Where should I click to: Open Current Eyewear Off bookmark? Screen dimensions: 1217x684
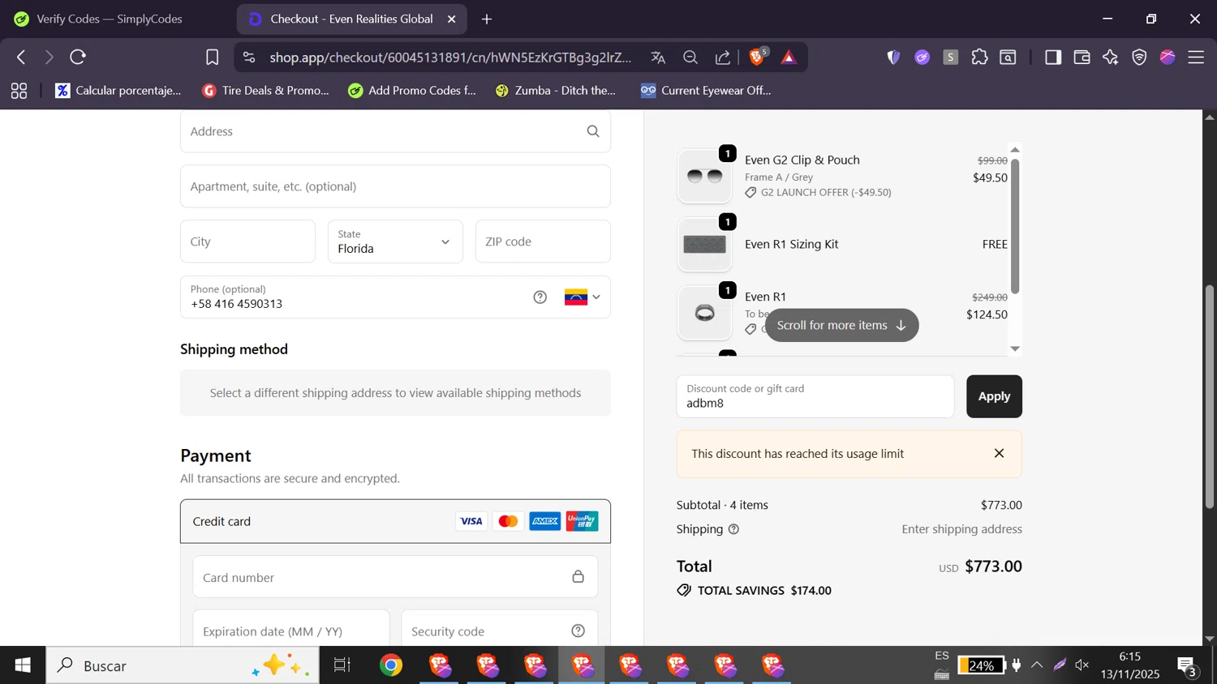(x=706, y=90)
